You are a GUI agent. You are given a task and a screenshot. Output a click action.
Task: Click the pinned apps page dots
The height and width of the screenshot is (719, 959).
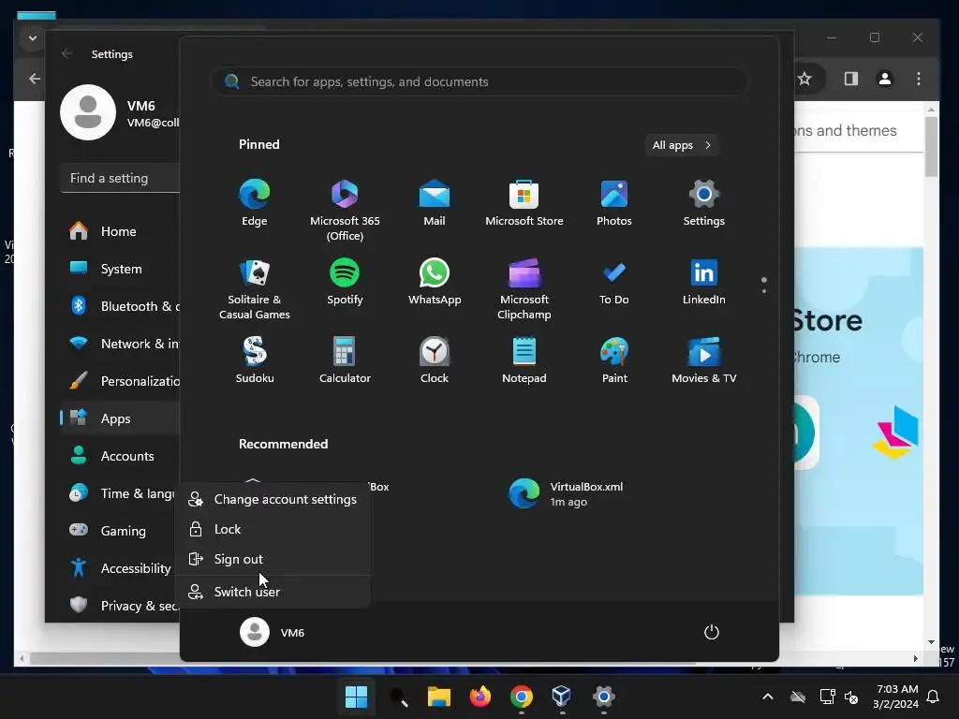764,285
